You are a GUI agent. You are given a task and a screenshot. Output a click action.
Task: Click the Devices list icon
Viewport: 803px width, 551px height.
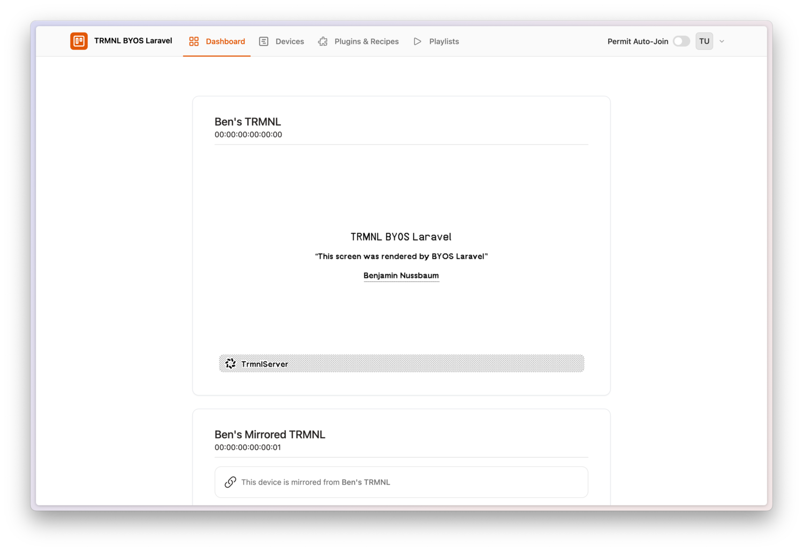coord(263,41)
